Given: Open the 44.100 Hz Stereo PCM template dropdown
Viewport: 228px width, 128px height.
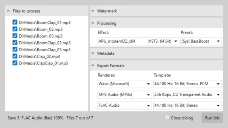Looking at the screenshot, I should click(x=187, y=84).
